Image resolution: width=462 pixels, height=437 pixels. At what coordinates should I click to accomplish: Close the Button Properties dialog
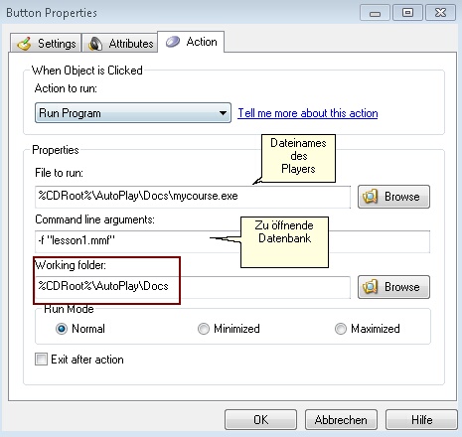tap(440, 13)
